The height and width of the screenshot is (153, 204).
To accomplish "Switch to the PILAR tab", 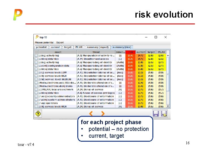I will coord(79,47).
